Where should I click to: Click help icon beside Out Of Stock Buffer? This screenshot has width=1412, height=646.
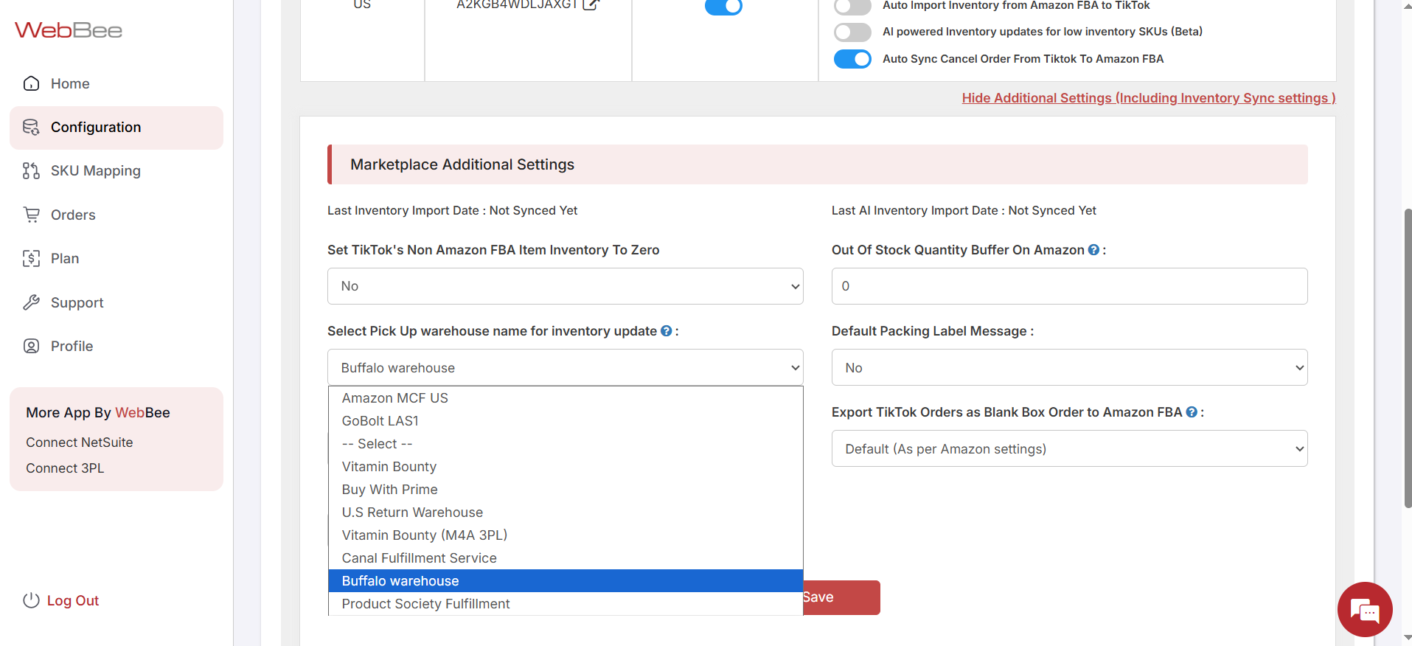coord(1093,250)
